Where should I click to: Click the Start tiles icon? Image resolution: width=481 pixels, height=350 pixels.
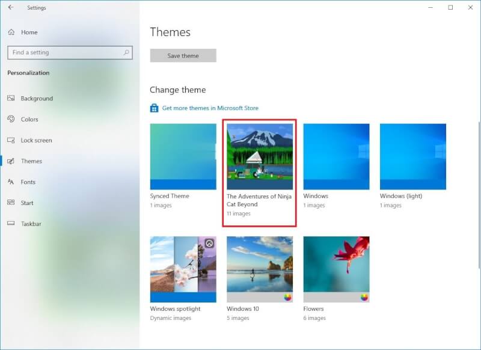pyautogui.click(x=11, y=203)
